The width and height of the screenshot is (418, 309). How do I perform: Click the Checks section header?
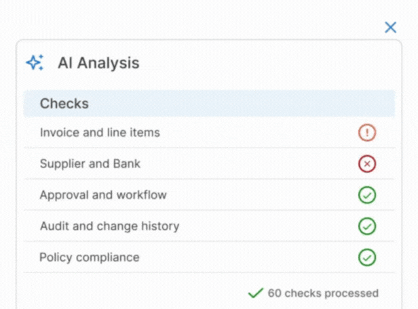point(64,104)
